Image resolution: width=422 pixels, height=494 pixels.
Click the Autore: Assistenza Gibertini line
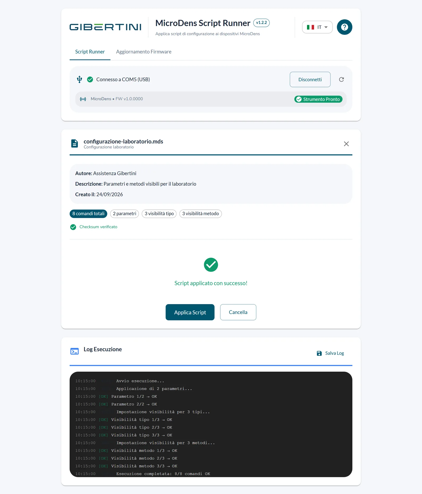coord(106,173)
